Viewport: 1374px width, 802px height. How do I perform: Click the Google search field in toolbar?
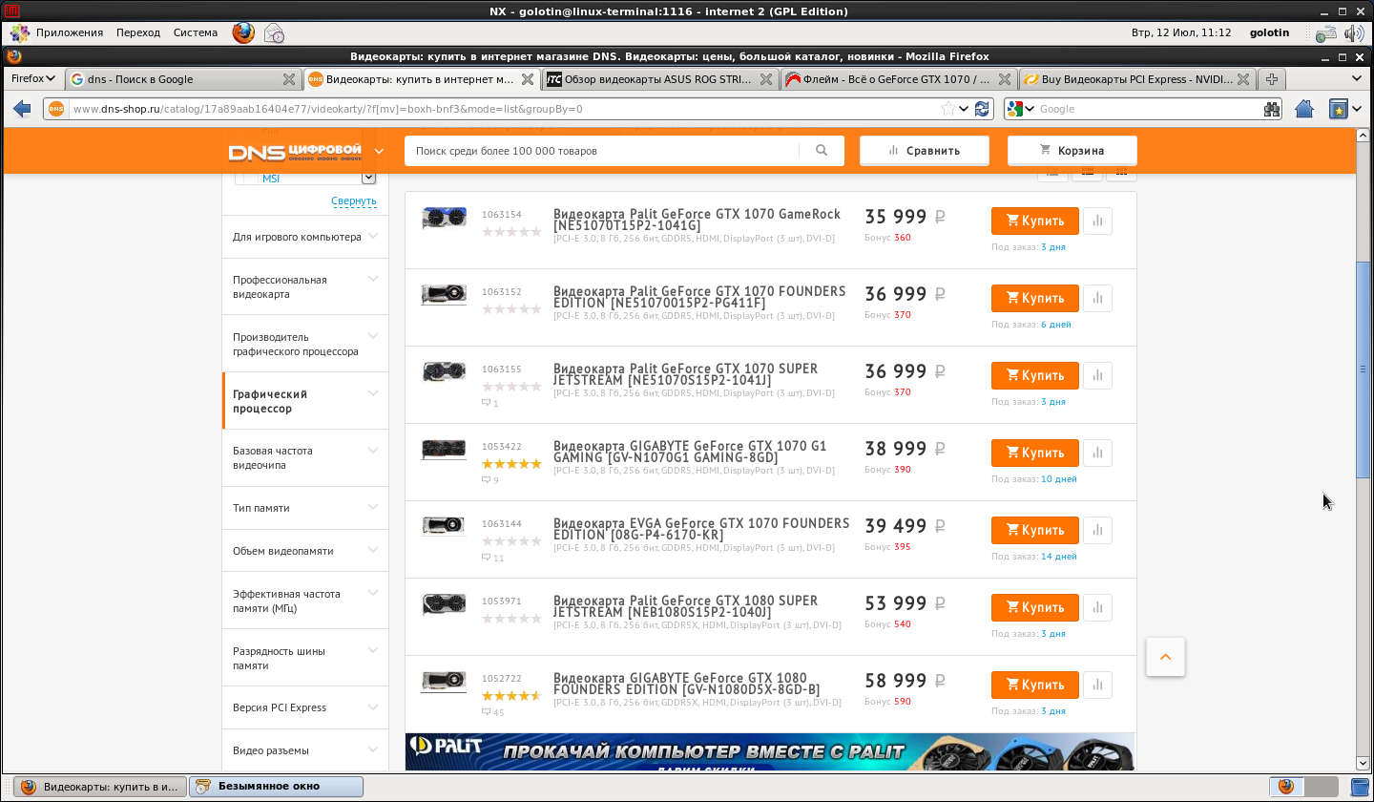[1149, 109]
